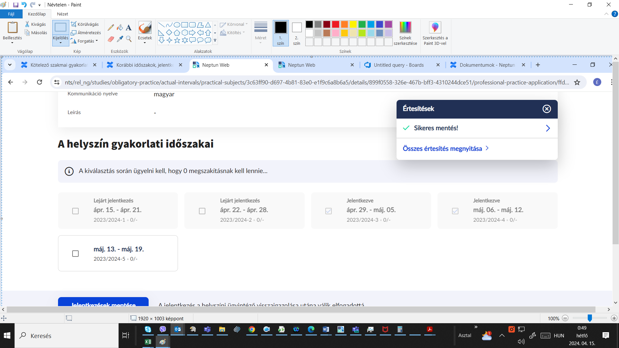619x348 pixels.
Task: Toggle the ápr. 22. - ápr. 28. checkbox
Action: (x=202, y=211)
